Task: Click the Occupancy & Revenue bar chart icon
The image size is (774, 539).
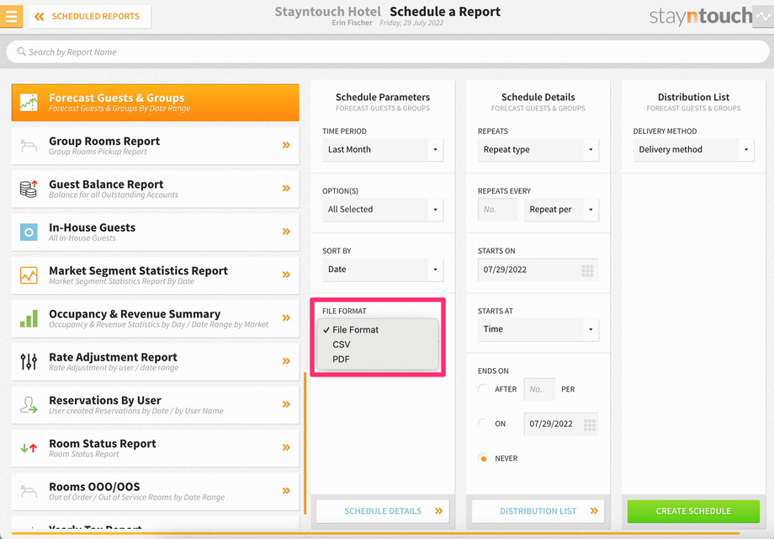Action: 29,318
